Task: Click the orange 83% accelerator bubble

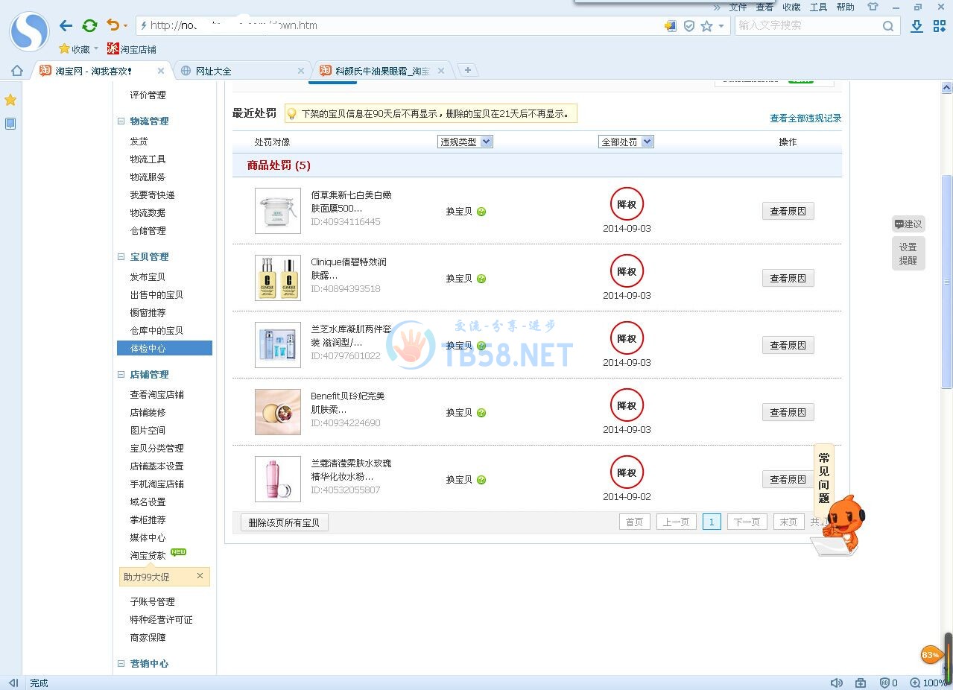Action: coord(931,655)
